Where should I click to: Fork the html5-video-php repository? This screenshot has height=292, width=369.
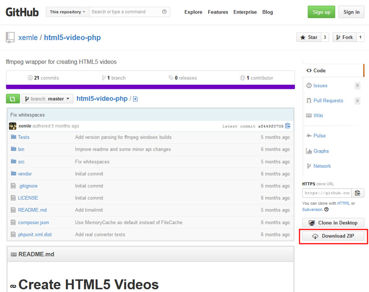point(345,37)
